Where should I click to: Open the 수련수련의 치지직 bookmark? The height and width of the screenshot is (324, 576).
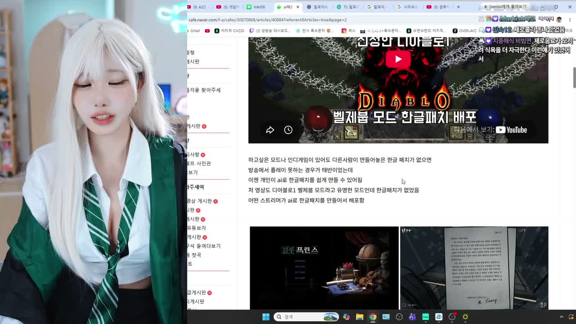426,31
